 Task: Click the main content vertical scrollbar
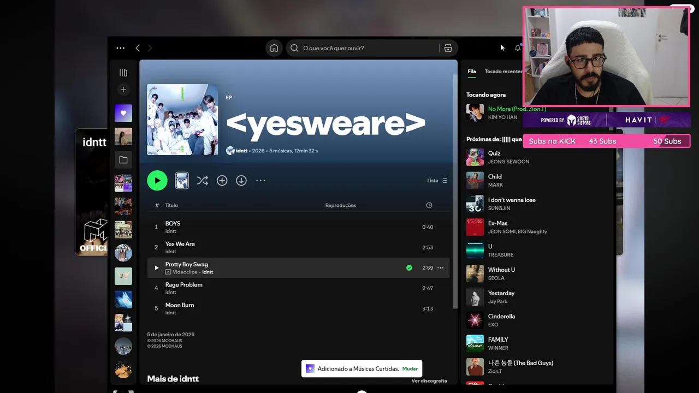455,191
